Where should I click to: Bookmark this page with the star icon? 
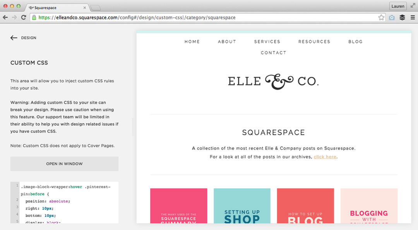[x=381, y=17]
